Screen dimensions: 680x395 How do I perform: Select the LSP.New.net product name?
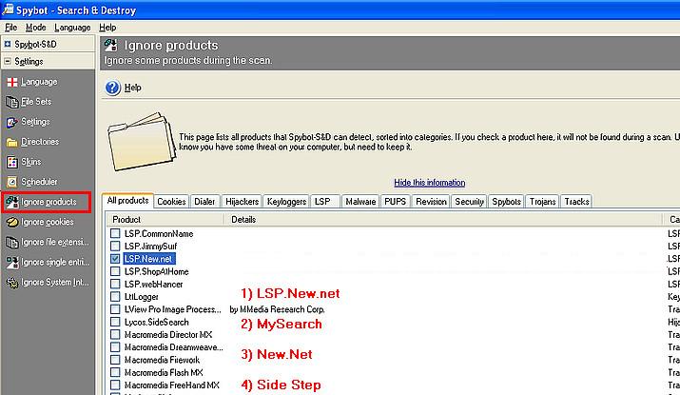coord(148,259)
